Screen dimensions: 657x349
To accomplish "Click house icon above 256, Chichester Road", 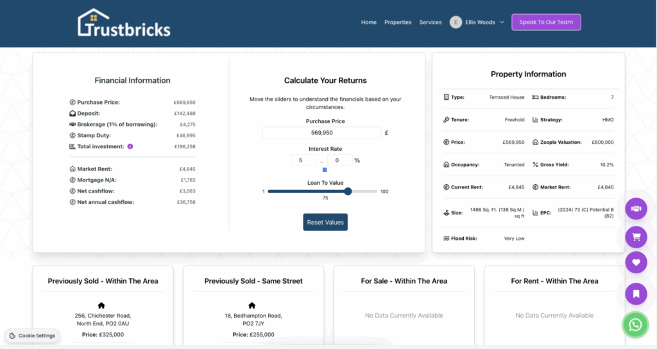I will tap(101, 305).
